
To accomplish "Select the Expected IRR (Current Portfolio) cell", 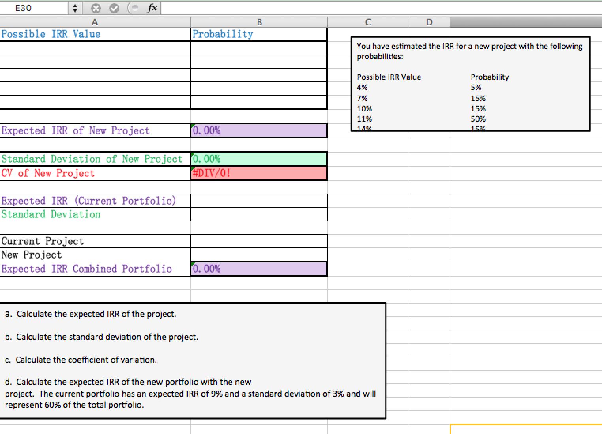I will pos(89,201).
